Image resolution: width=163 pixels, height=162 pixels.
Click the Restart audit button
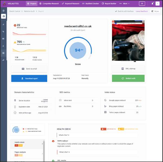[x=128, y=78]
